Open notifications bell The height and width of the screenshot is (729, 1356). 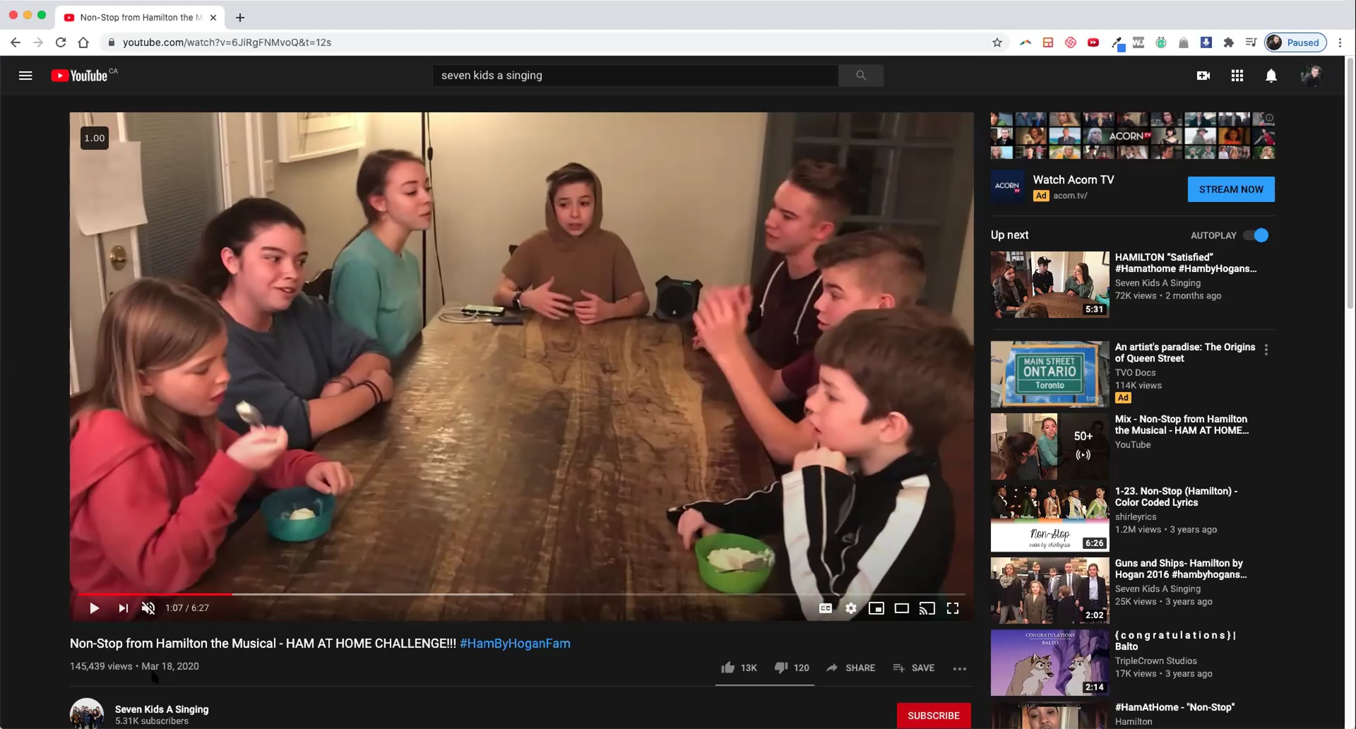[x=1271, y=76]
